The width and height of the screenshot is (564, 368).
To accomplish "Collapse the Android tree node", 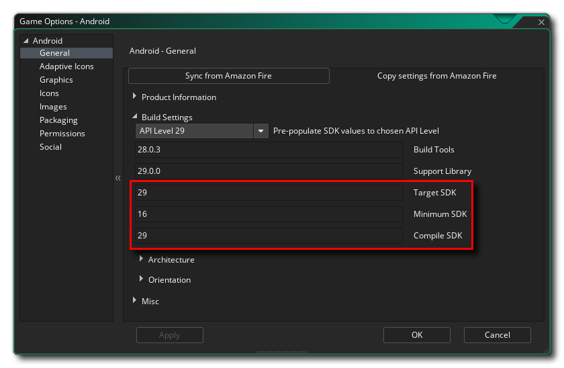I will pyautogui.click(x=26, y=41).
